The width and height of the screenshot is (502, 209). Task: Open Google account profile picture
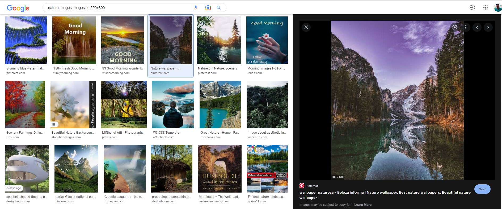point(497,7)
